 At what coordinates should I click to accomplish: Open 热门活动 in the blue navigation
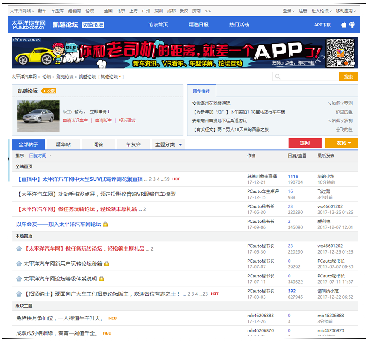click(239, 25)
